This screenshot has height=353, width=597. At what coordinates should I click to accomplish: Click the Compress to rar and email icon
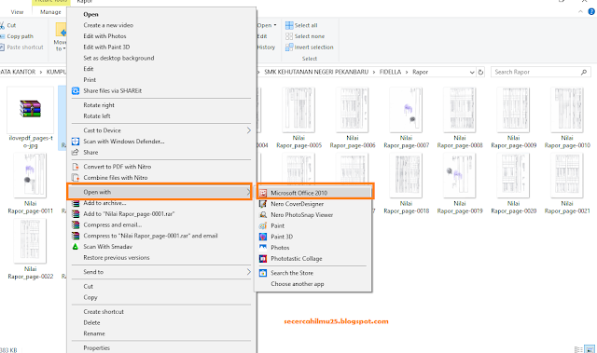click(x=76, y=236)
